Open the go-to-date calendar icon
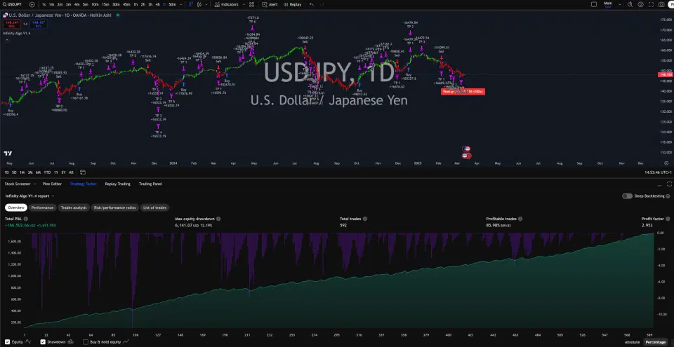Image resolution: width=674 pixels, height=347 pixels. (83, 172)
